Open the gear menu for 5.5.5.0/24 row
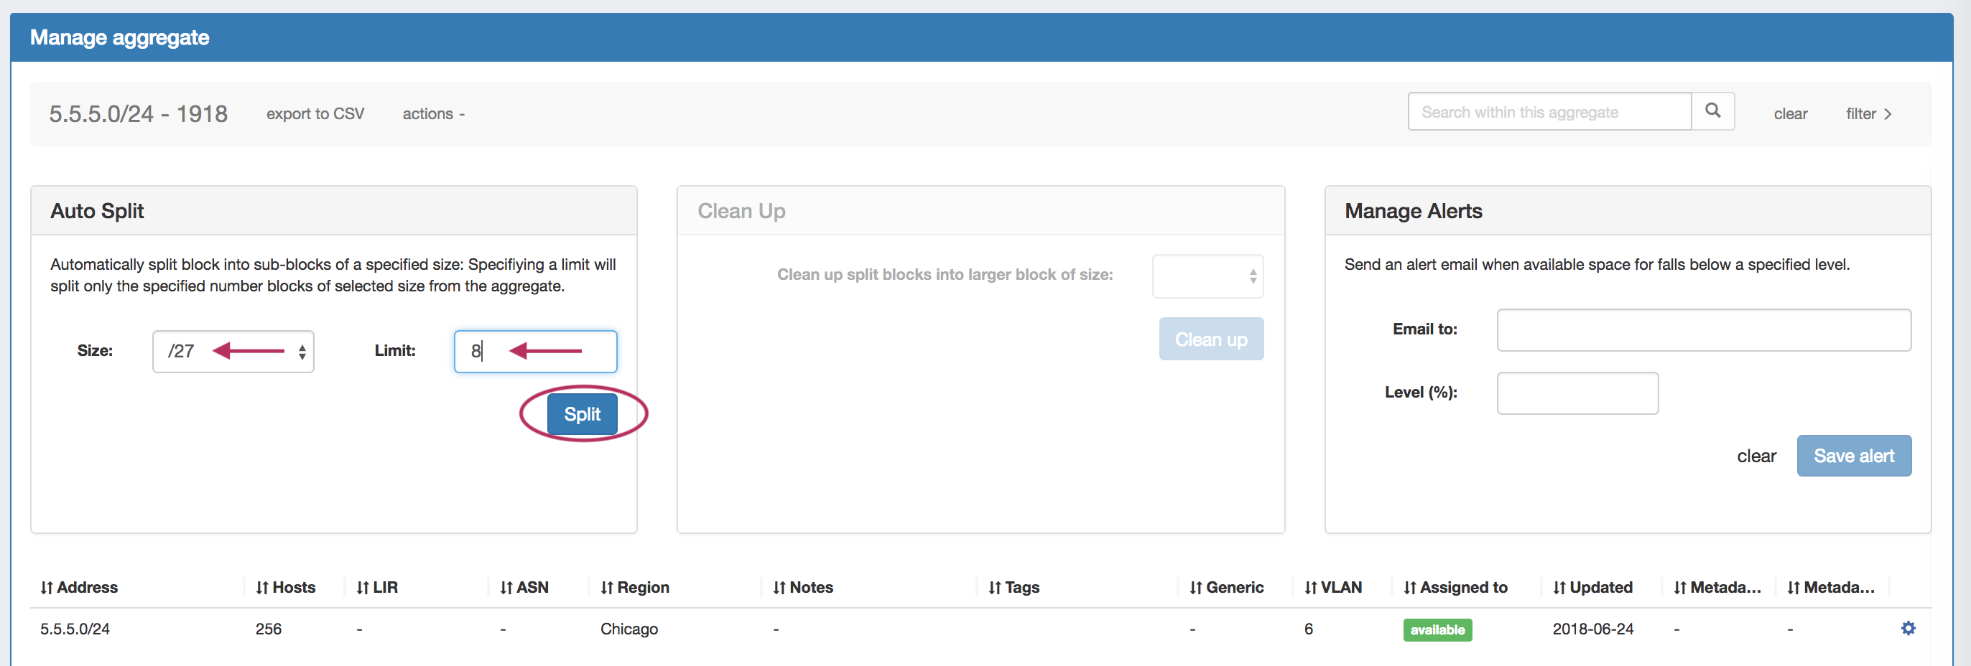Image resolution: width=1971 pixels, height=666 pixels. [1908, 628]
